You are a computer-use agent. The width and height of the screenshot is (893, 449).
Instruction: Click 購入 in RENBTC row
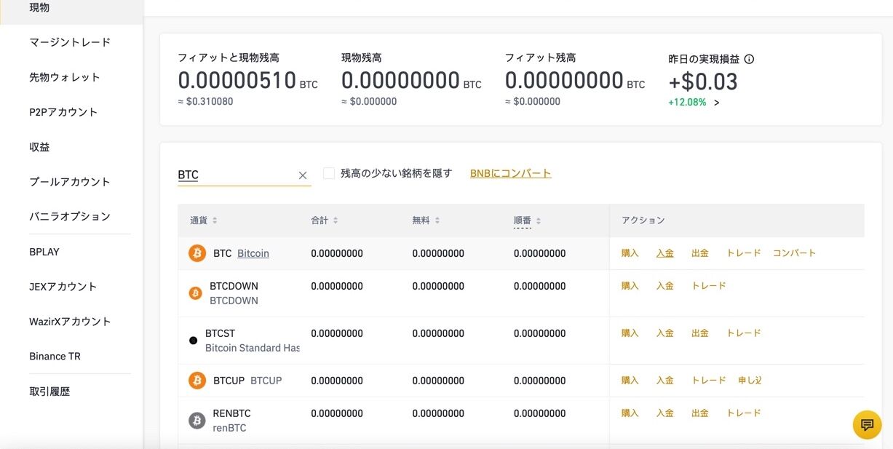[630, 413]
